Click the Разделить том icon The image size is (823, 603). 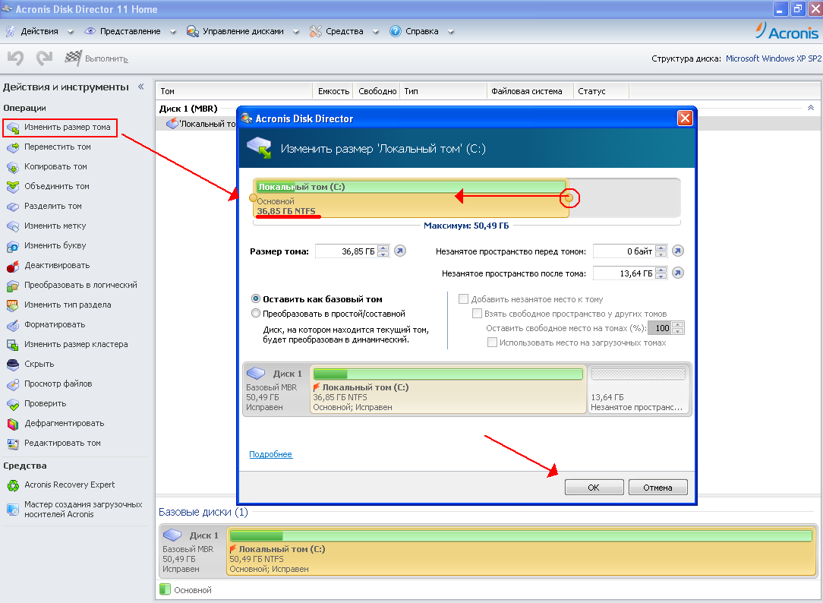pos(13,207)
